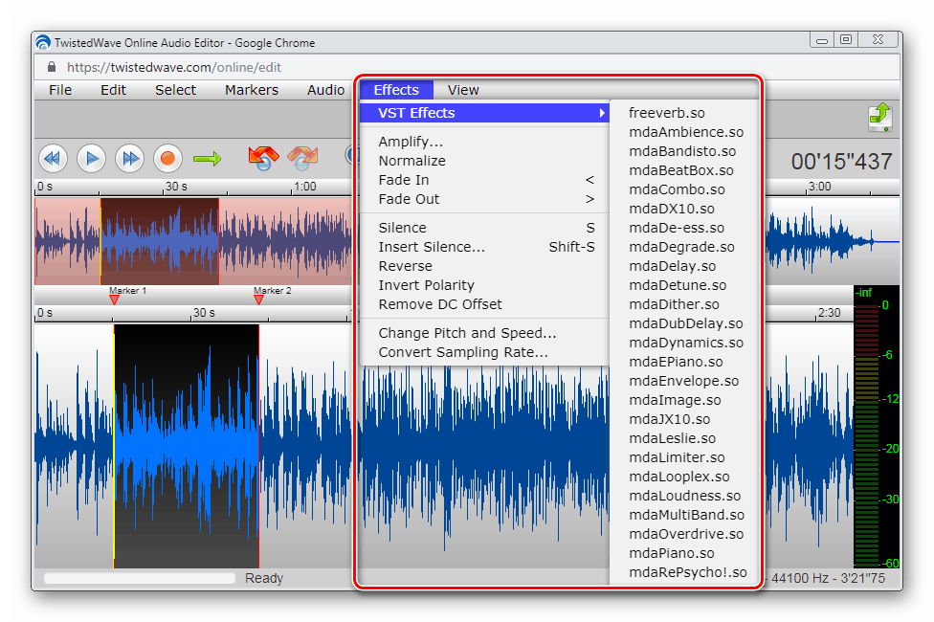Viewport: 934px width, 622px height.
Task: Choose the mdaDelay.so VST effect
Action: coord(672,266)
